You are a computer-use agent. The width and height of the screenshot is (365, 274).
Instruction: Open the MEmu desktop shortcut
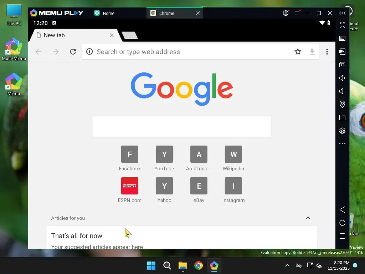point(14,84)
